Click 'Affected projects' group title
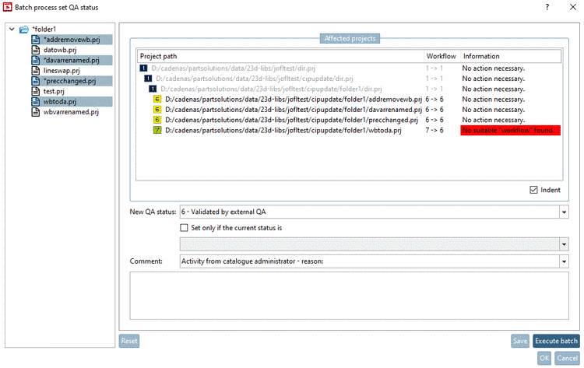Viewport: 584px width, 368px height. tap(350, 38)
